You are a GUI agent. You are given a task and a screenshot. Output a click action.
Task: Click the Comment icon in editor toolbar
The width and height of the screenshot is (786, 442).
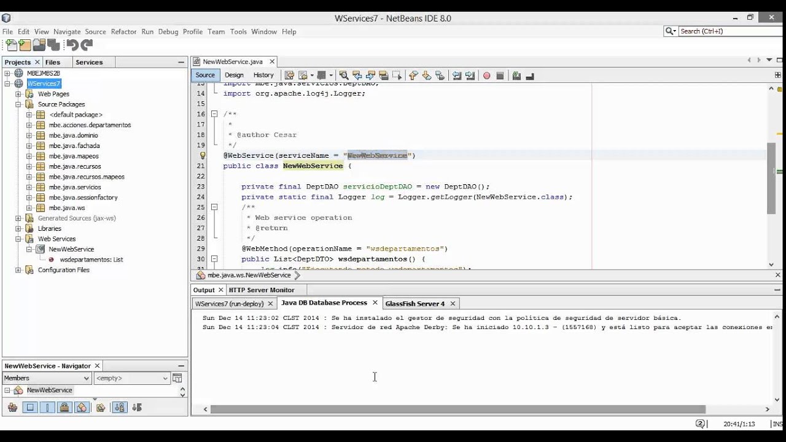516,76
